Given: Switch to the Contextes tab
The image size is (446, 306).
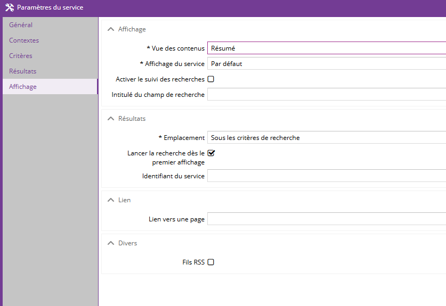Looking at the screenshot, I should 24,40.
